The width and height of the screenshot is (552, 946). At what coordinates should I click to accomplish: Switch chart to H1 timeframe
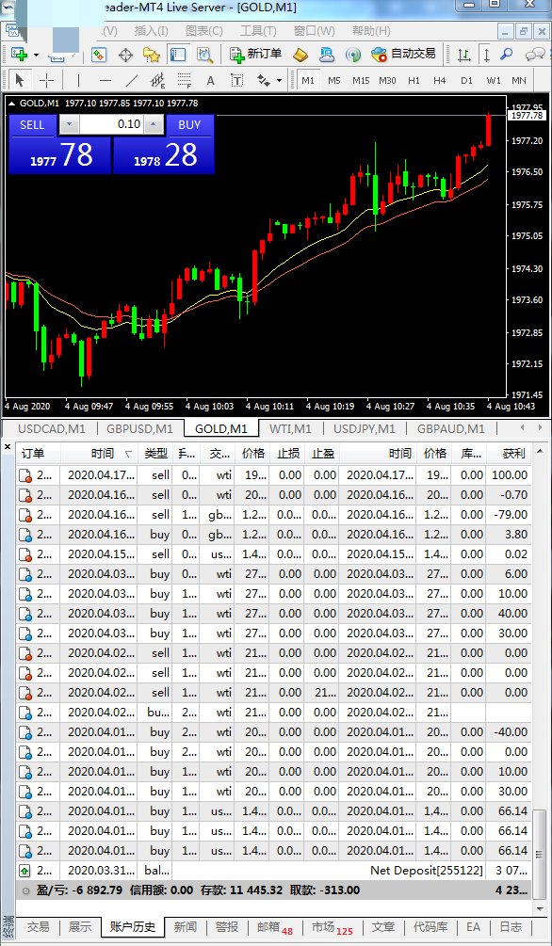click(414, 80)
